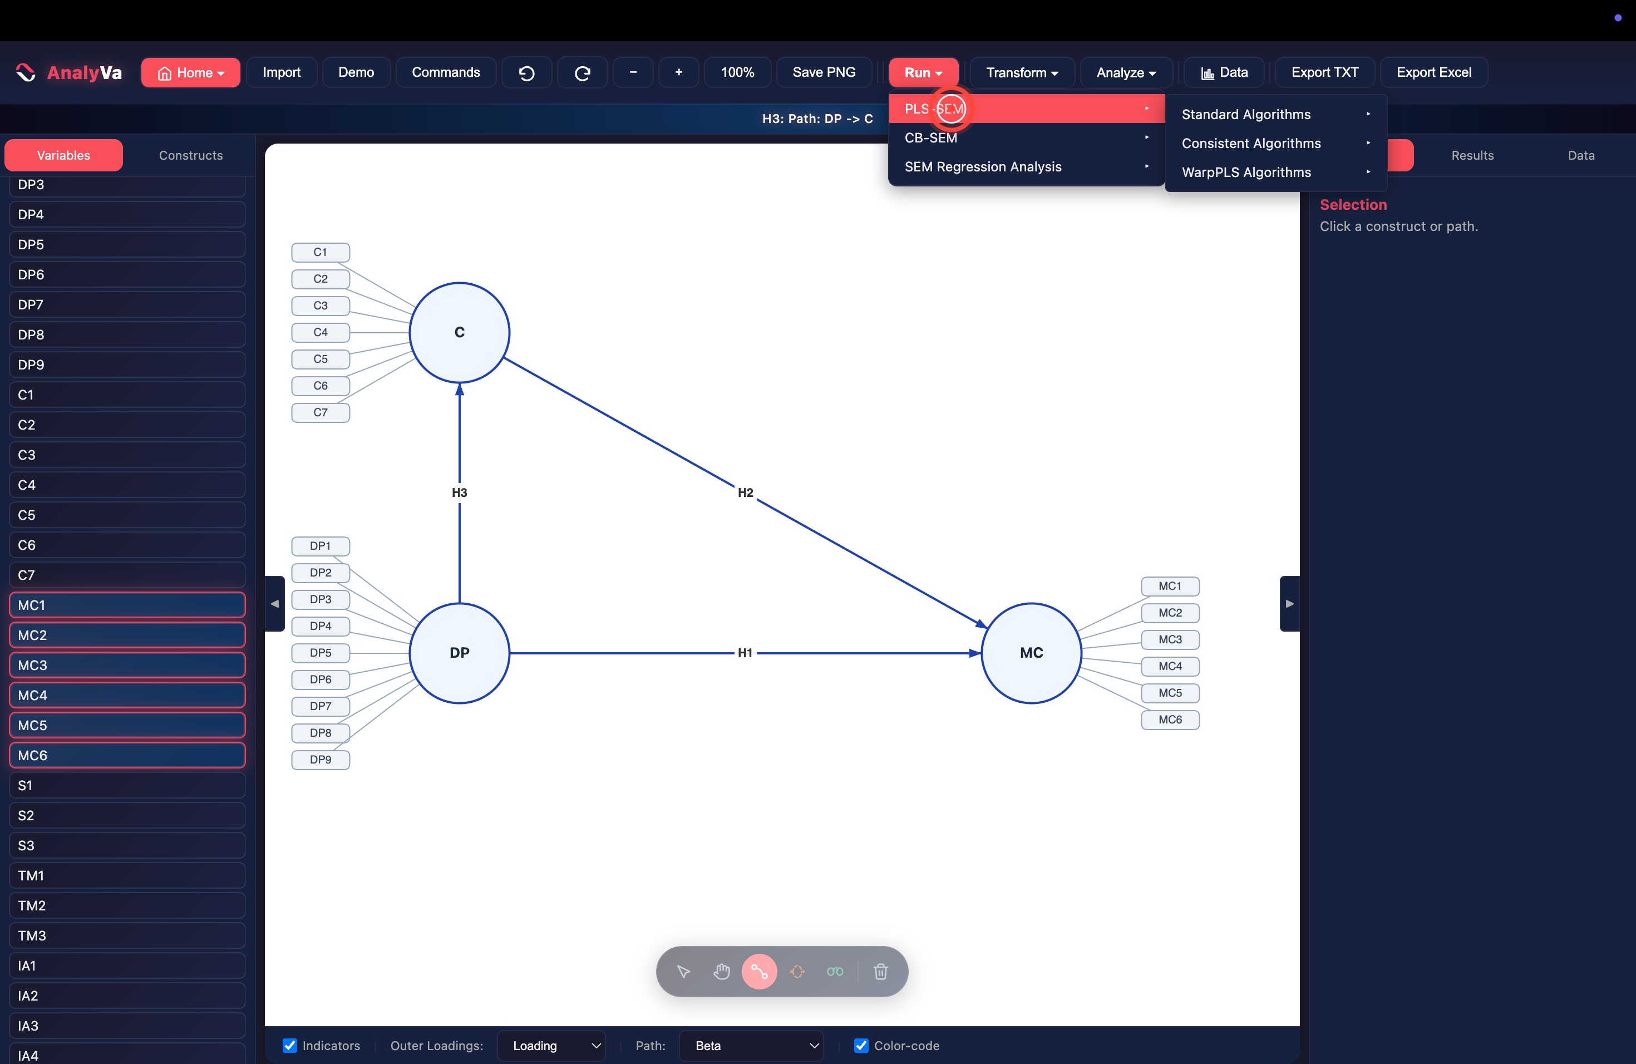The image size is (1636, 1064).
Task: Click the Export Excel button
Action: (x=1434, y=73)
